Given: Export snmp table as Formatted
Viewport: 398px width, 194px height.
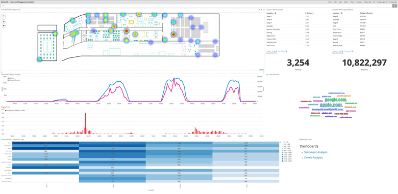Looking at the screenshot, I should pos(283,51).
